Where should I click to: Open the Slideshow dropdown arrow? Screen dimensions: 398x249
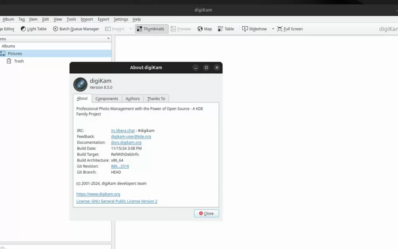tap(273, 28)
